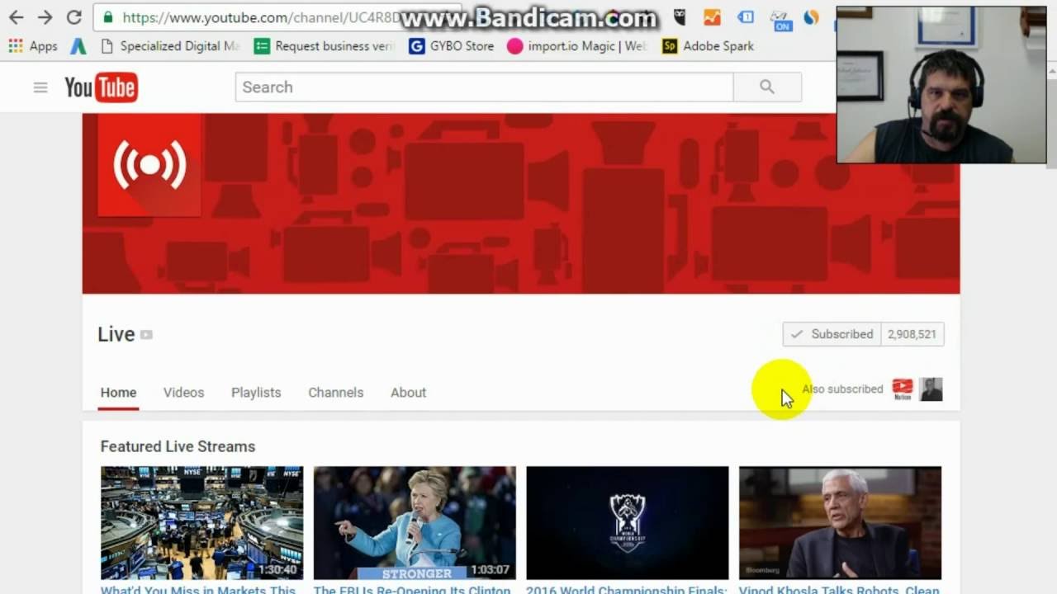Focus the YouTube Search box
This screenshot has width=1057, height=594.
coord(484,87)
